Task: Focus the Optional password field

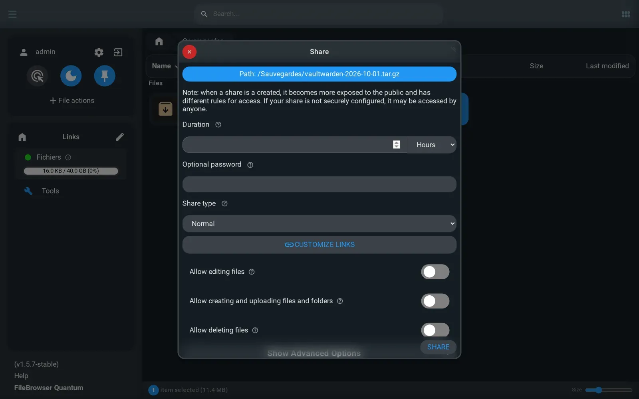Action: (x=319, y=184)
